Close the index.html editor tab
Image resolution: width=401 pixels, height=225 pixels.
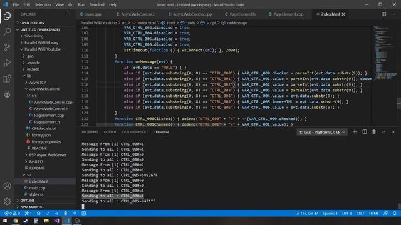coord(343,14)
